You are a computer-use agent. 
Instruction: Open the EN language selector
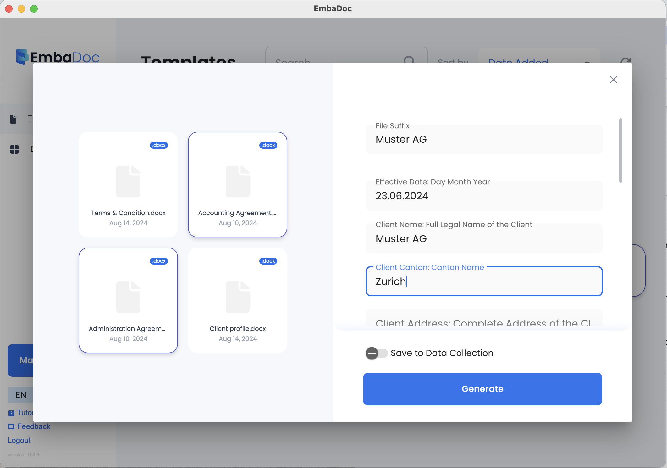(x=21, y=395)
